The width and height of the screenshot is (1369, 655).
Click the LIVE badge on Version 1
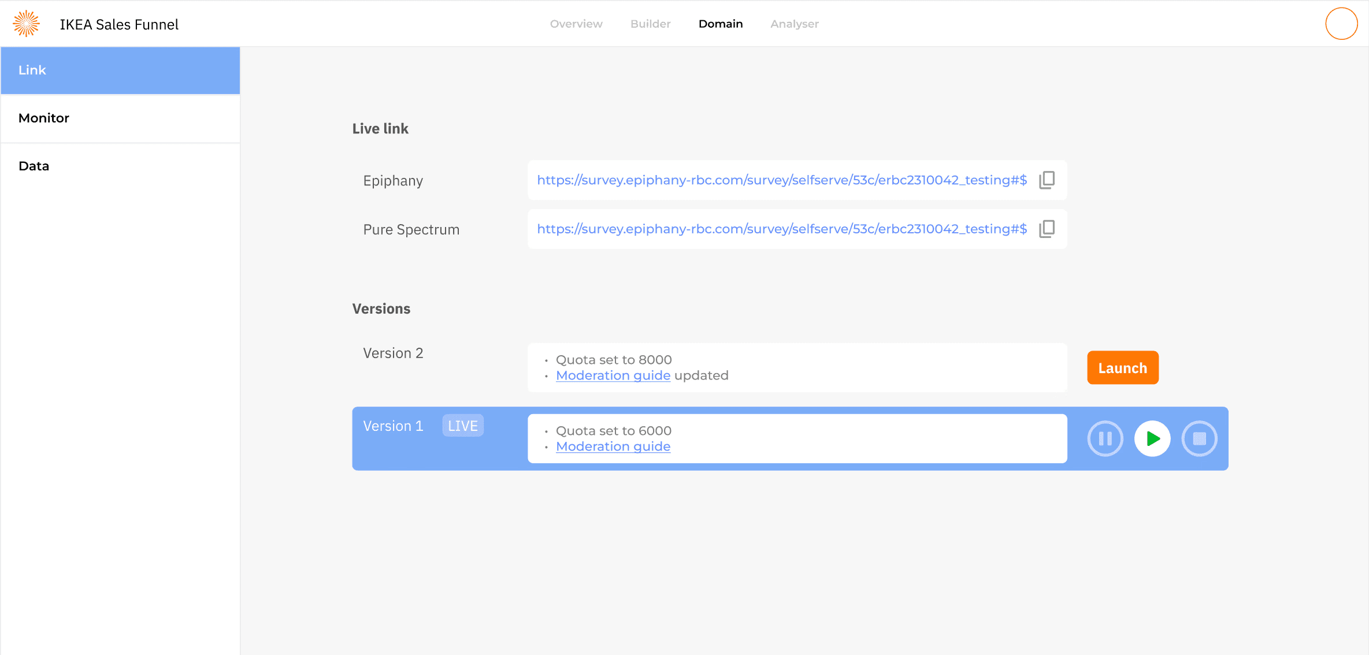click(x=463, y=426)
